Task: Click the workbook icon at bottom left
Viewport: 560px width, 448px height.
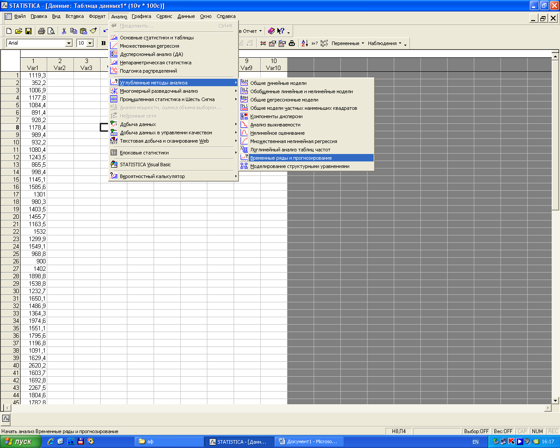Action: (6, 418)
